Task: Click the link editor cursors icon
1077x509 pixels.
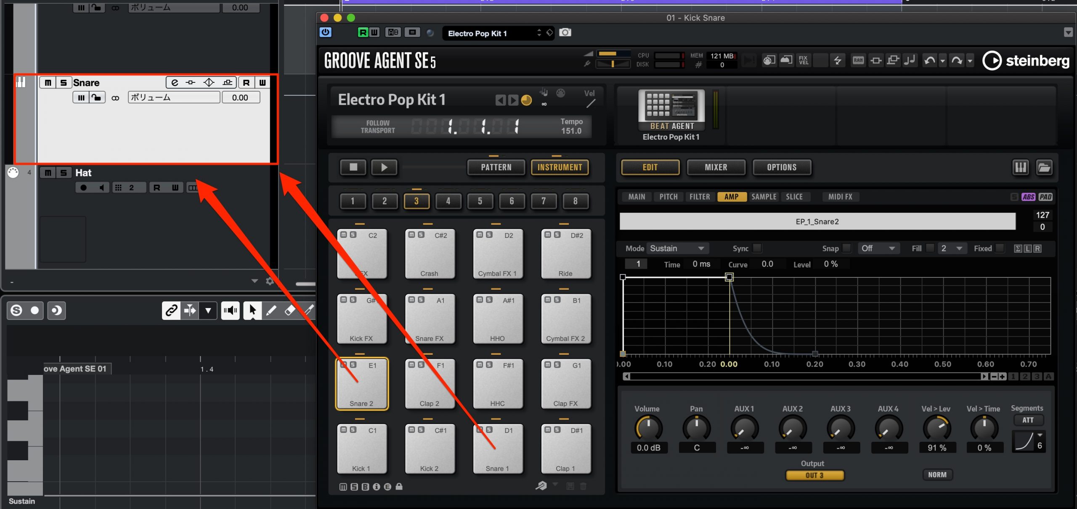Action: tap(171, 310)
